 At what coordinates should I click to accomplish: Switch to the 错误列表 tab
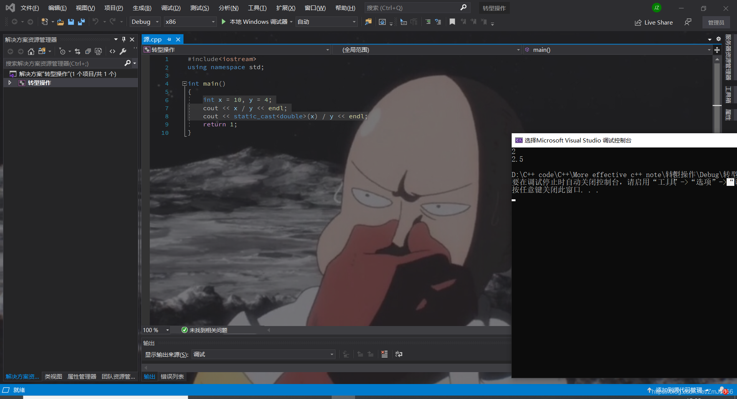172,377
